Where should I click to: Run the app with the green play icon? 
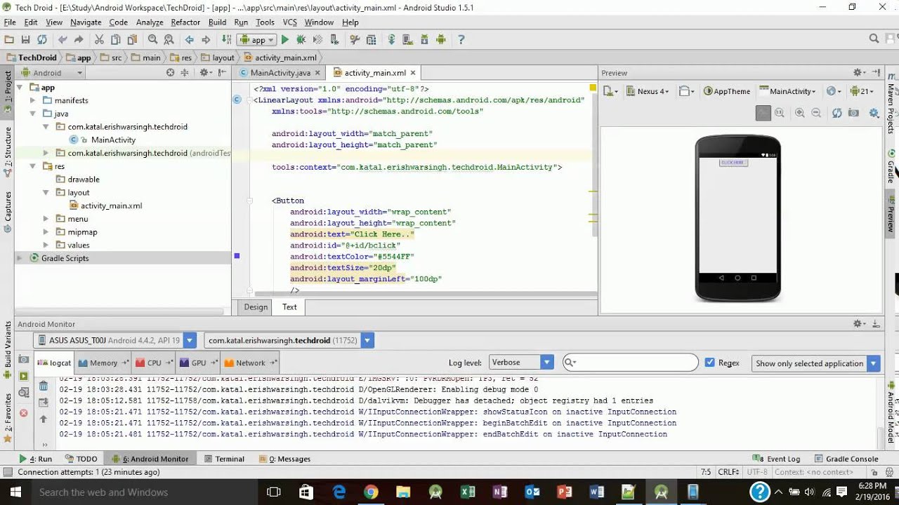click(285, 40)
